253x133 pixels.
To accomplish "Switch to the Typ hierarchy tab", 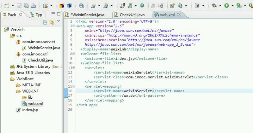I will point(36,15).
